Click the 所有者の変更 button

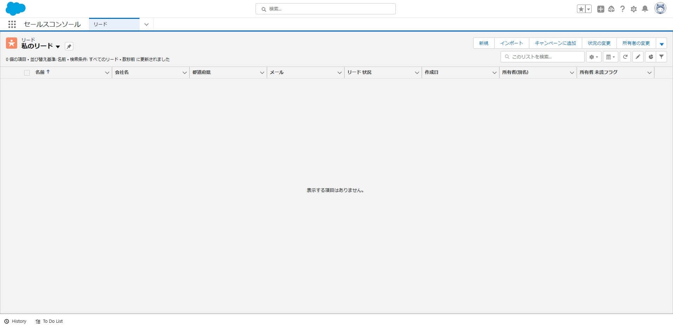(636, 43)
